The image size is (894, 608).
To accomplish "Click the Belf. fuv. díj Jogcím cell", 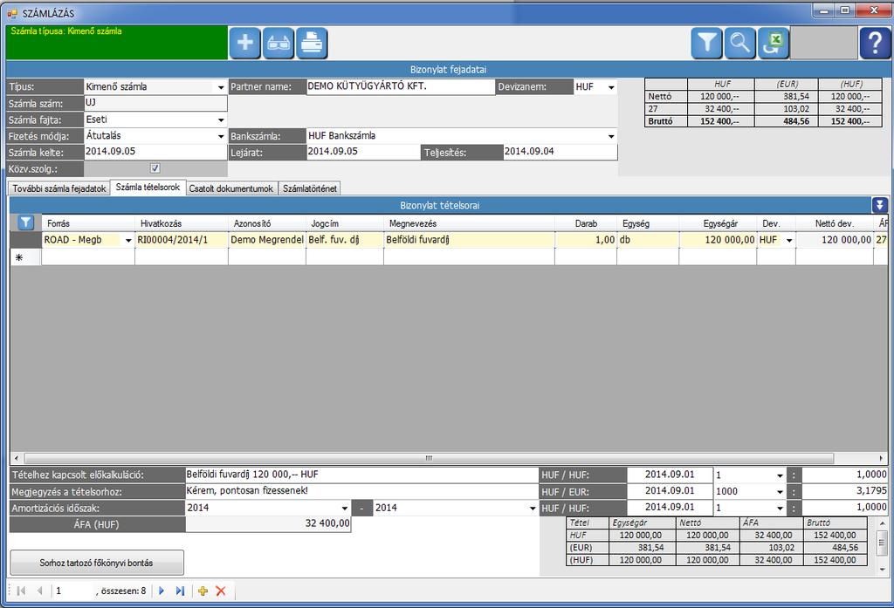I will (344, 241).
